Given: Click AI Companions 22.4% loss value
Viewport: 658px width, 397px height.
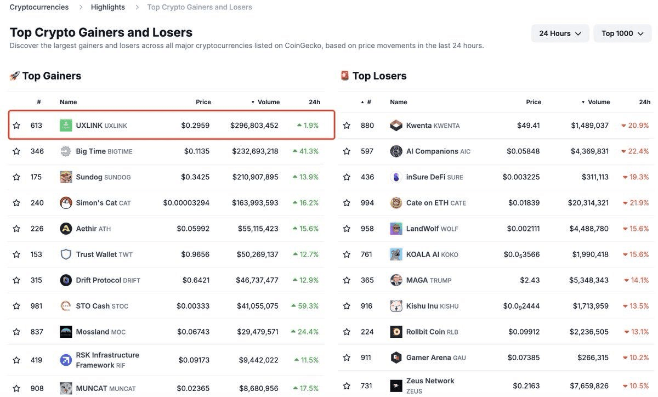Looking at the screenshot, I should [x=635, y=151].
